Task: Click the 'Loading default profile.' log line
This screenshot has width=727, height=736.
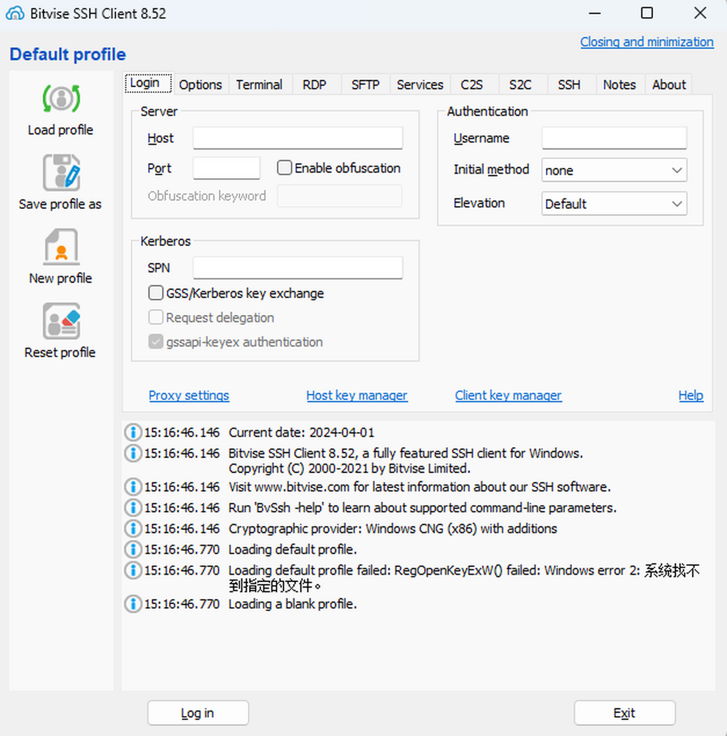Action: (x=293, y=549)
